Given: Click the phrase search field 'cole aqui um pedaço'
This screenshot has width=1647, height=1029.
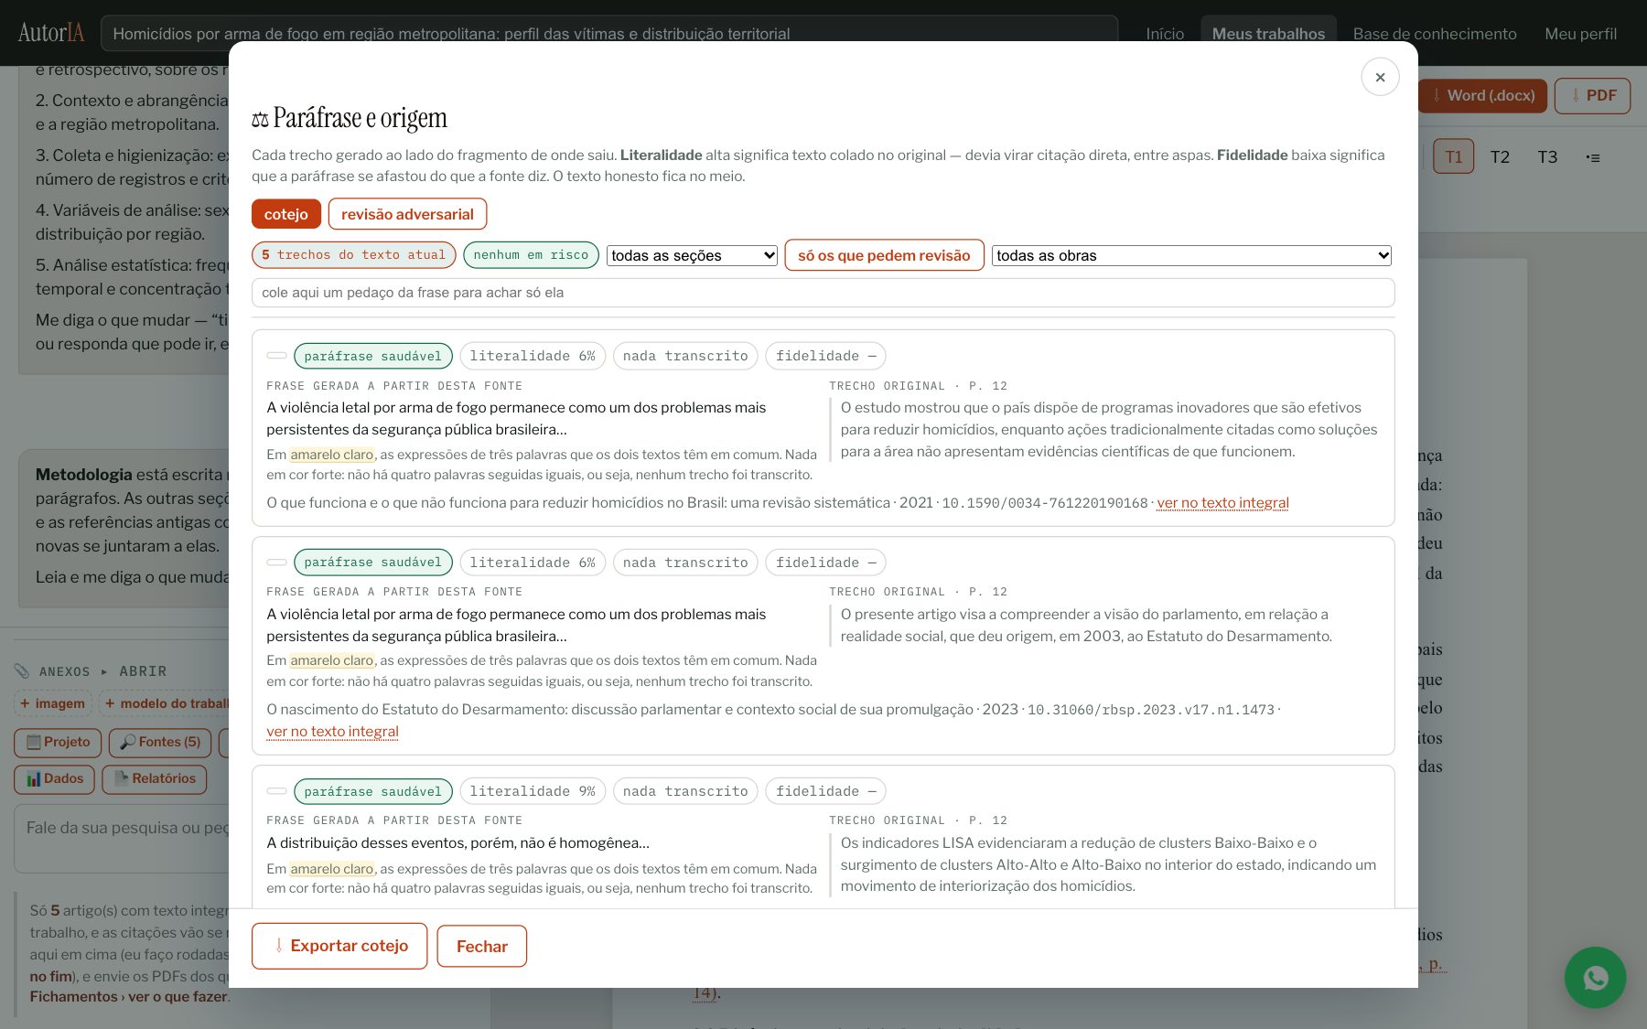Looking at the screenshot, I should 823,293.
